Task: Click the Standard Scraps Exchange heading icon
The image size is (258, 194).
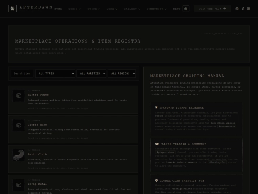Action: (x=156, y=108)
